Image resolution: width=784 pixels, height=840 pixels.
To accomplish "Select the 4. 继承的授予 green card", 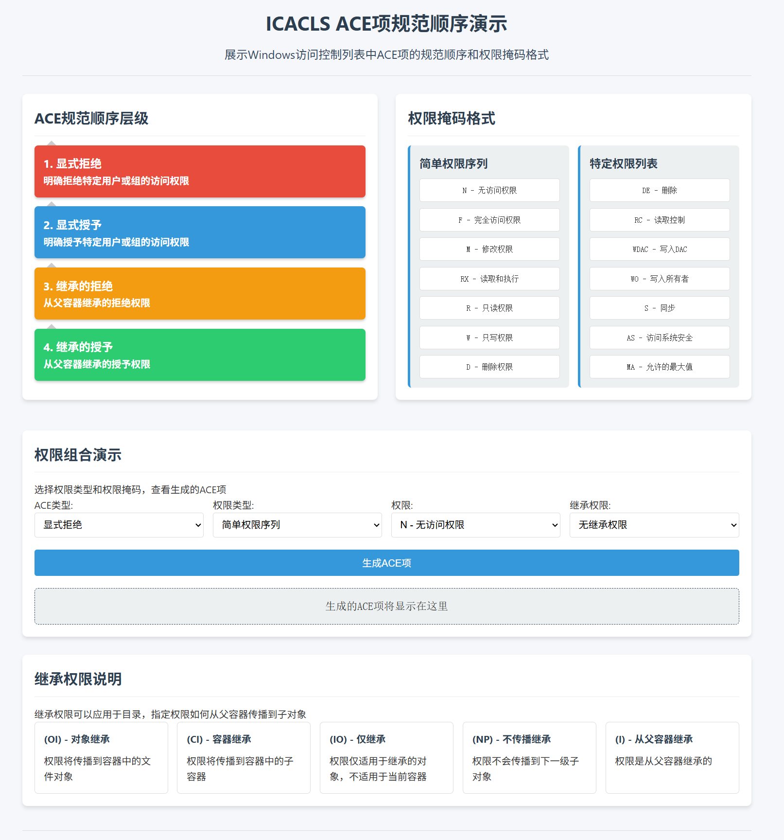I will click(x=200, y=355).
